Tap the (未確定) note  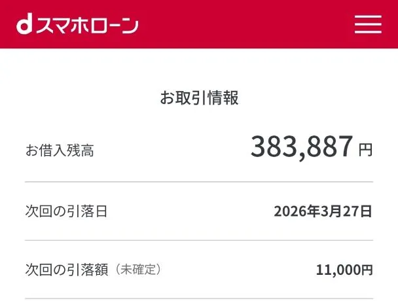click(x=138, y=269)
